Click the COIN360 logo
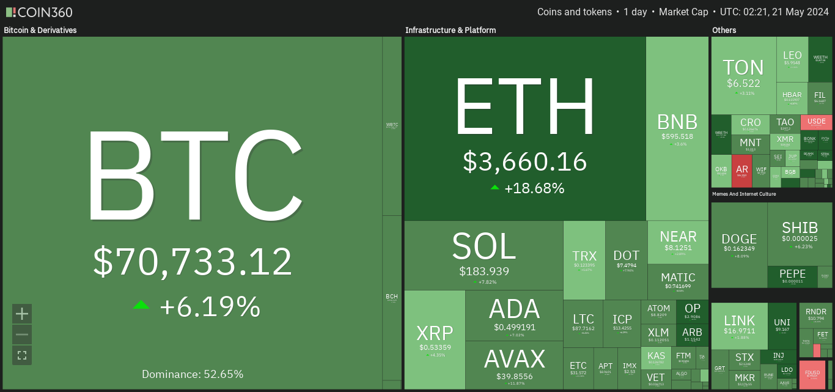Screen dimensions: 835x392 tap(39, 12)
